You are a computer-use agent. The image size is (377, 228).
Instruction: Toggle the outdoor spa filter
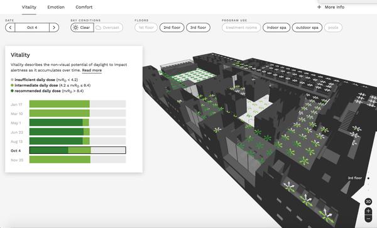[307, 28]
